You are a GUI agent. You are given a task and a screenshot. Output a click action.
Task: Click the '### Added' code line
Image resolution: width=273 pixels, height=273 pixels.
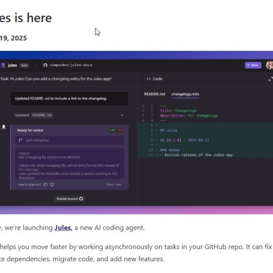(x=170, y=150)
